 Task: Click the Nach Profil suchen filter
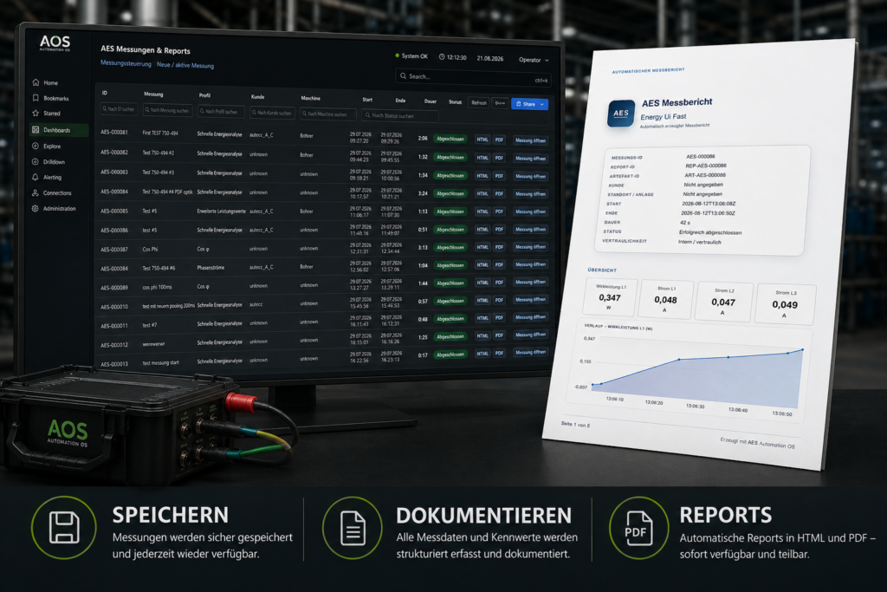[221, 112]
